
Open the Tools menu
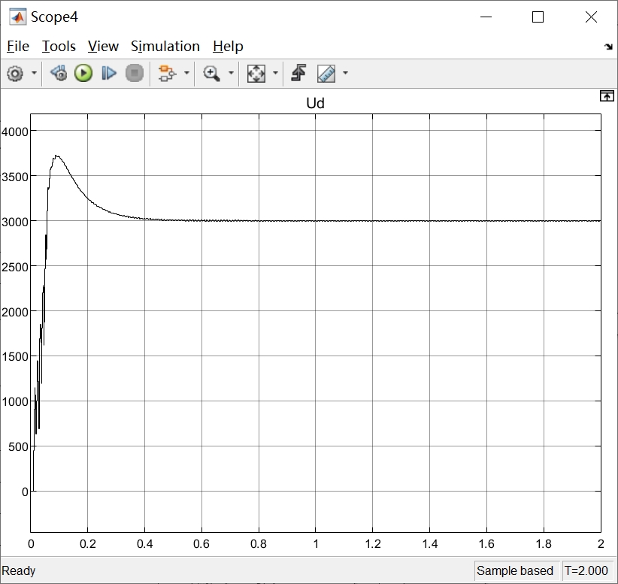pyautogui.click(x=59, y=47)
